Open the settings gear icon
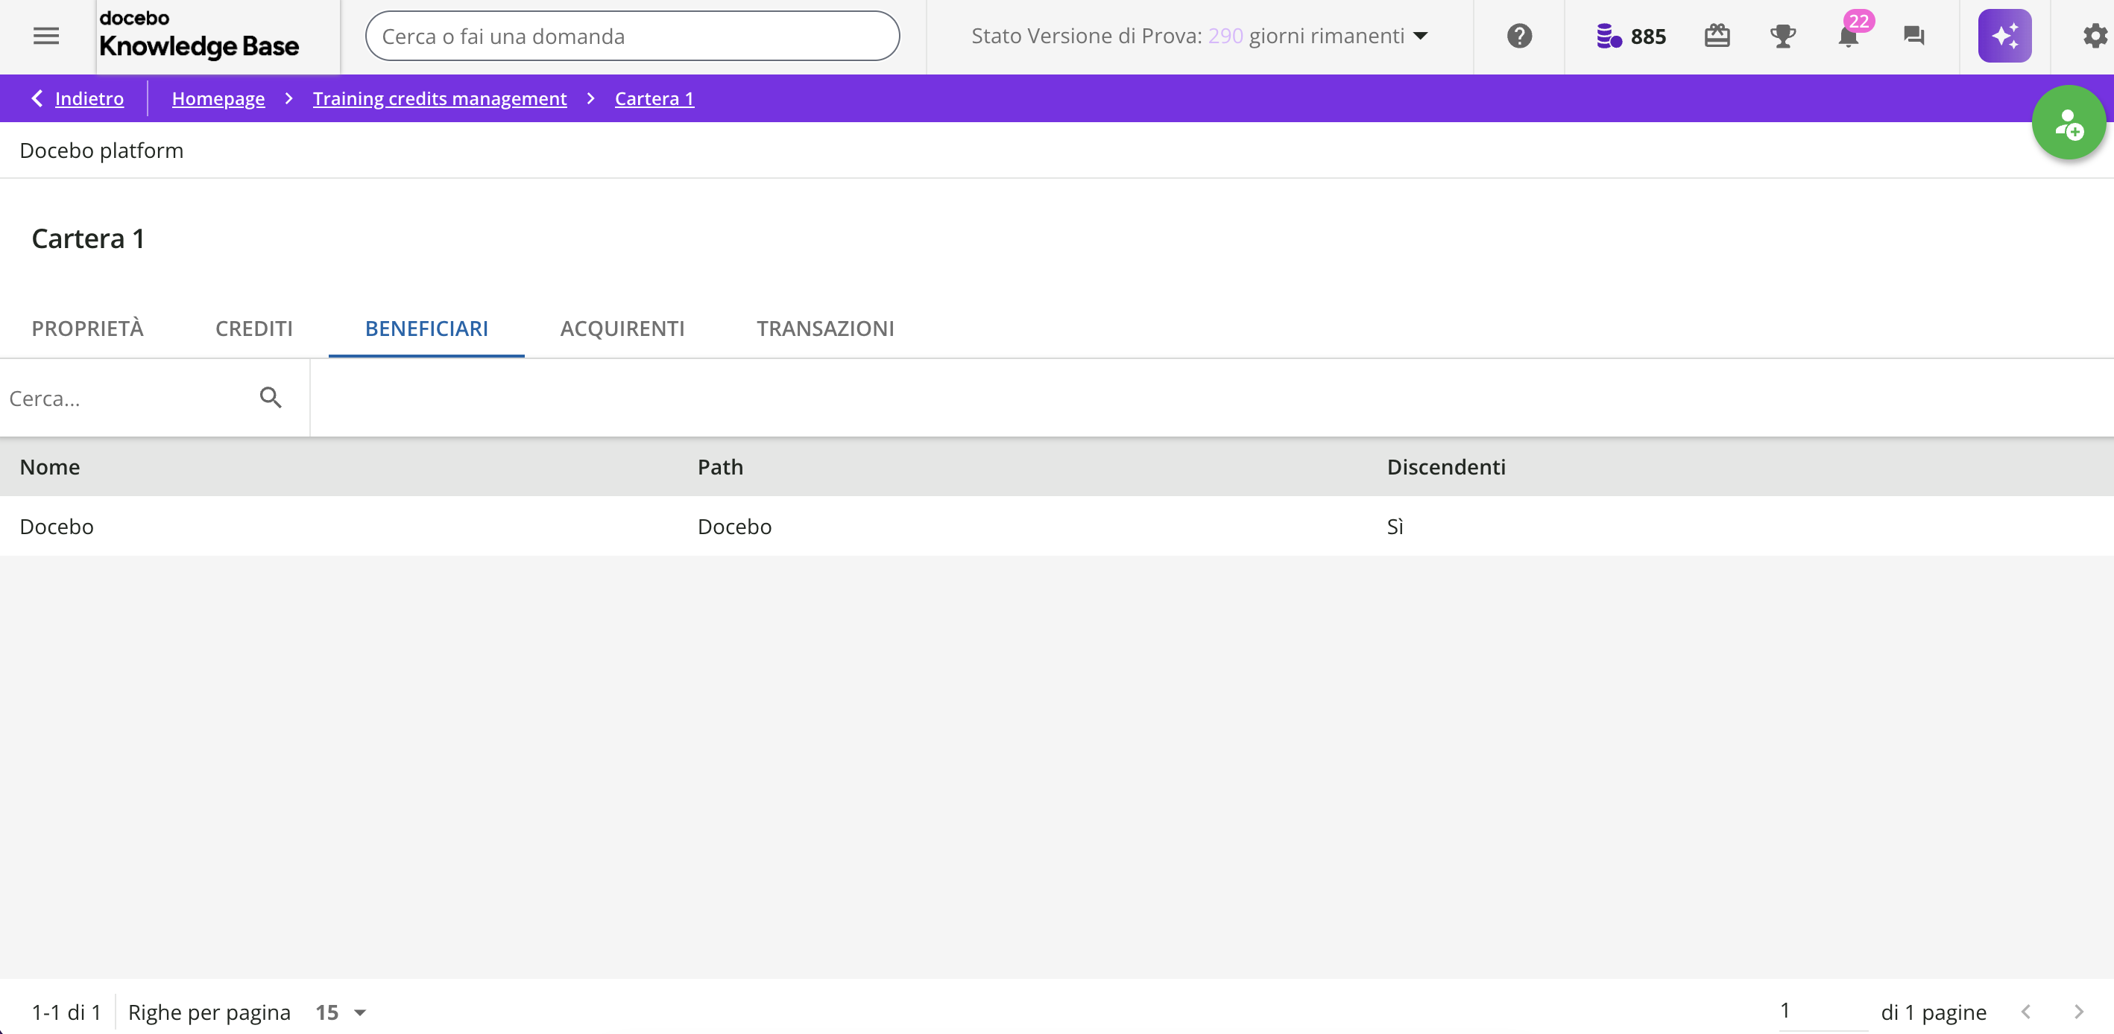 tap(2095, 36)
